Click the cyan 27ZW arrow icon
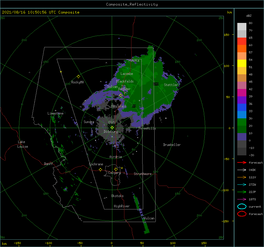This screenshot has width=264, height=247. (242, 185)
